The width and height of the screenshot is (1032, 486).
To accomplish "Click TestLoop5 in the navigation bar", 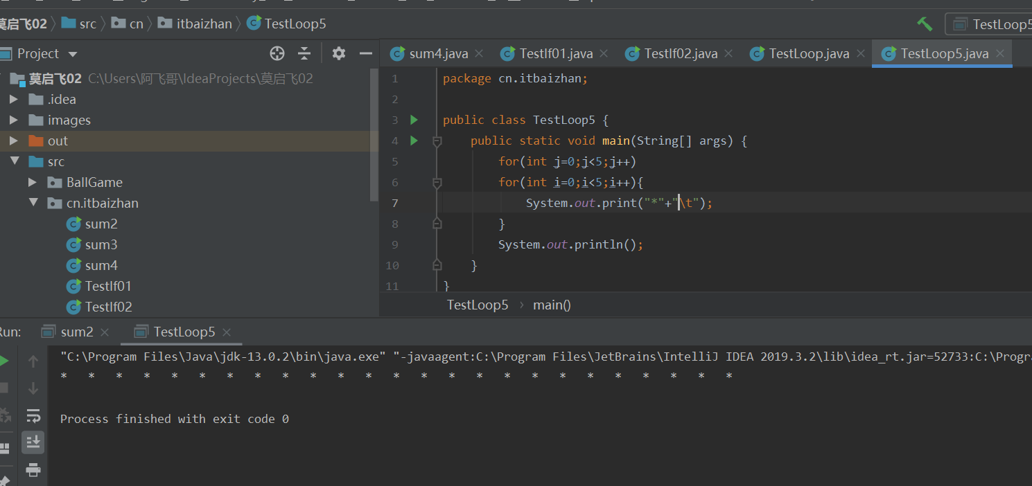I will pyautogui.click(x=286, y=24).
